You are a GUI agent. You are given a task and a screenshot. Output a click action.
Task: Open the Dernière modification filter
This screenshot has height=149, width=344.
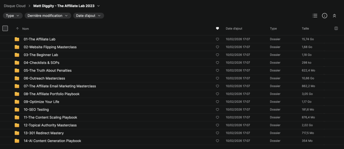click(x=48, y=16)
